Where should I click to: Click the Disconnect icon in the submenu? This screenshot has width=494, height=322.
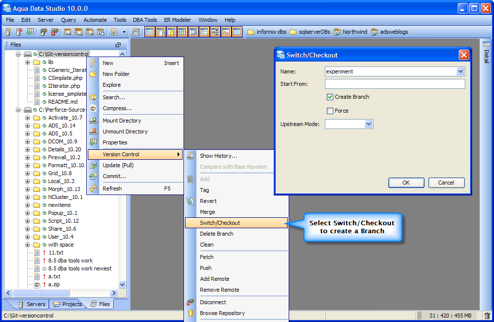(190, 302)
